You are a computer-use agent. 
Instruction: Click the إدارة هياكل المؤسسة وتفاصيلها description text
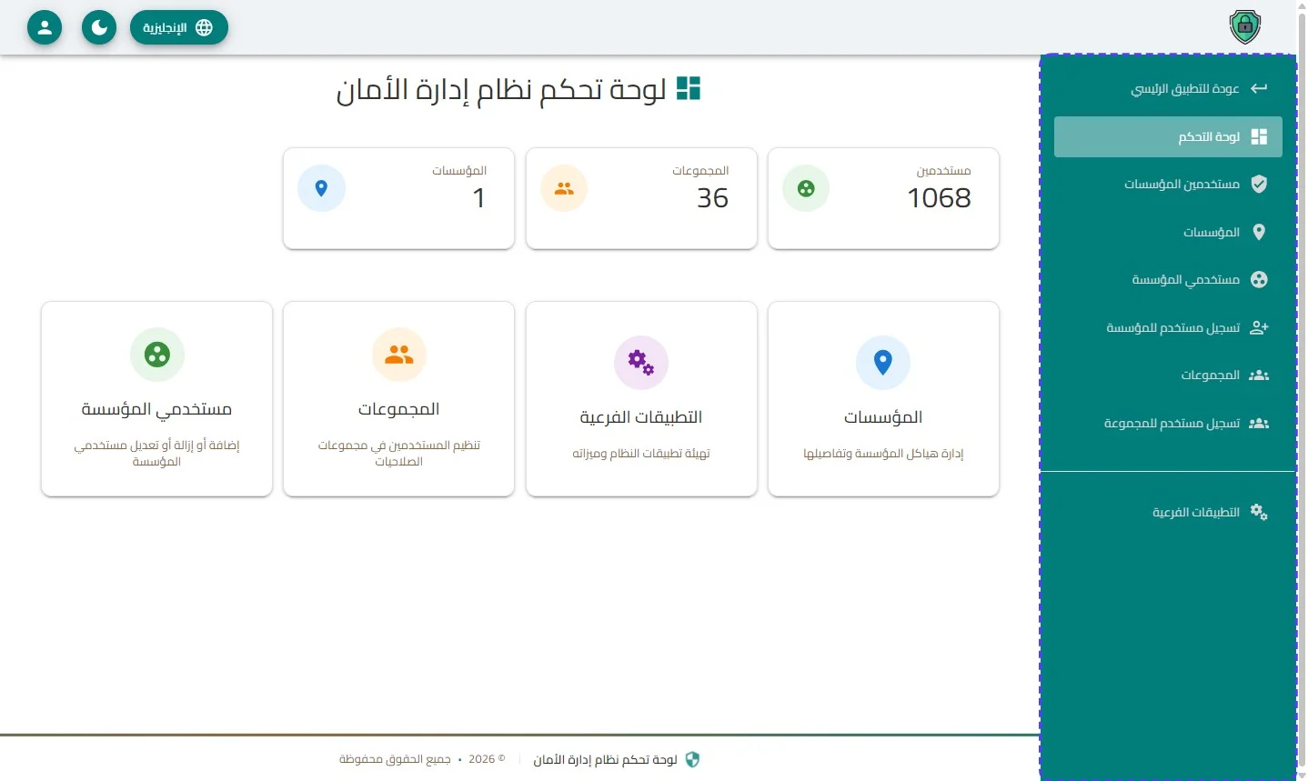pos(883,454)
